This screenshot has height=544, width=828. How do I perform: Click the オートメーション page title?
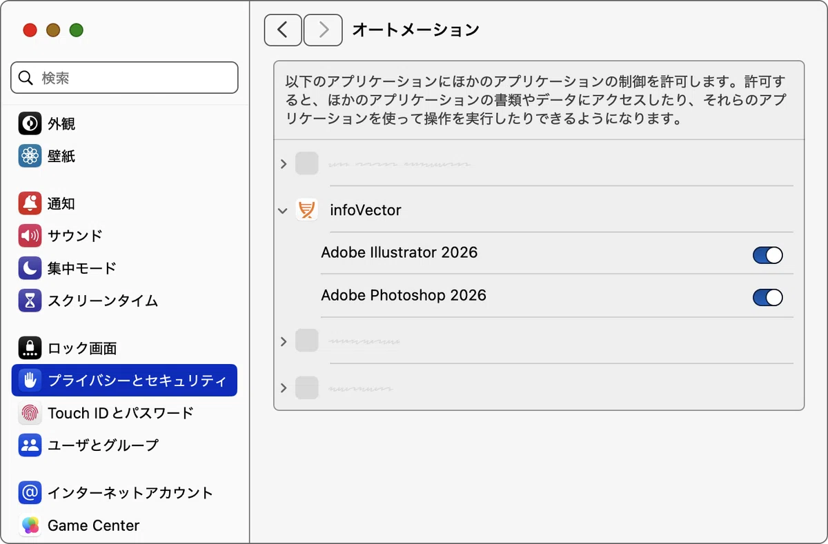416,30
